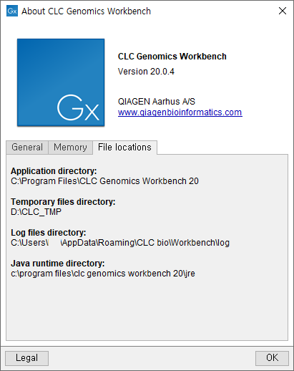This screenshot has width=294, height=371.
Task: Switch to the General tab
Action: pos(27,148)
